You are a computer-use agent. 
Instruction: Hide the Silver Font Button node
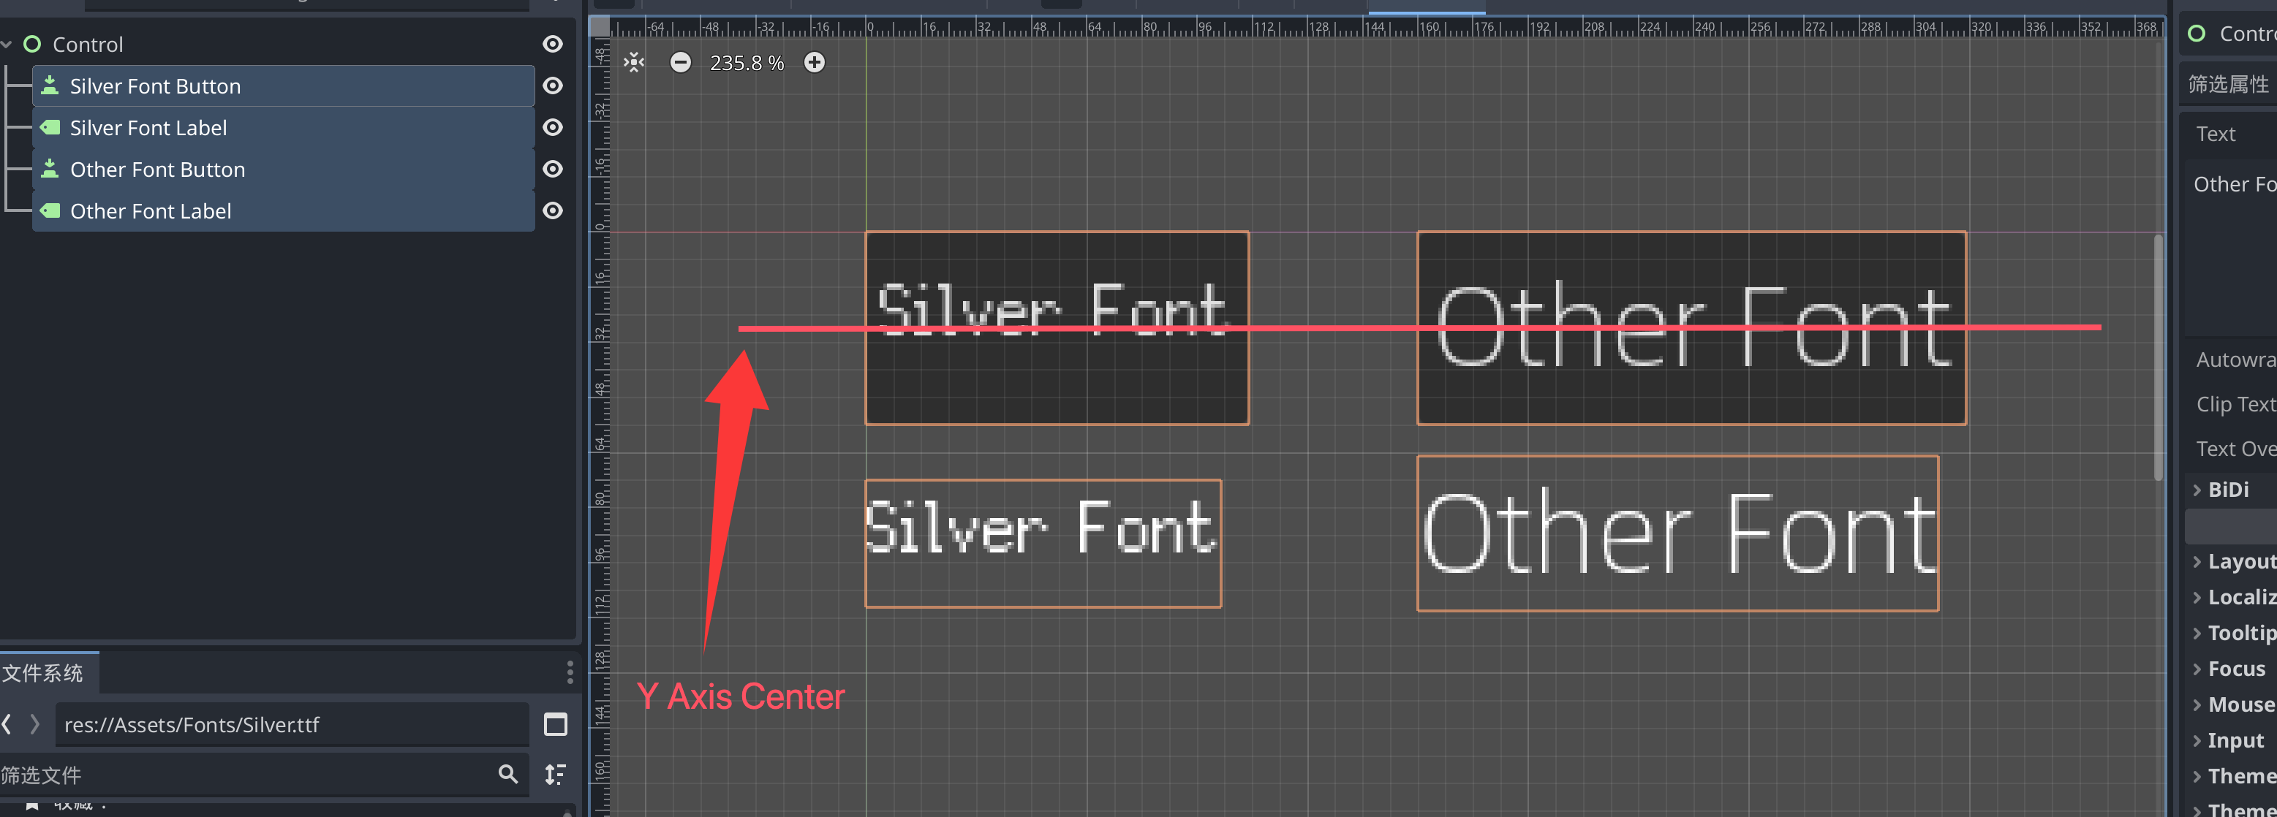tap(553, 85)
